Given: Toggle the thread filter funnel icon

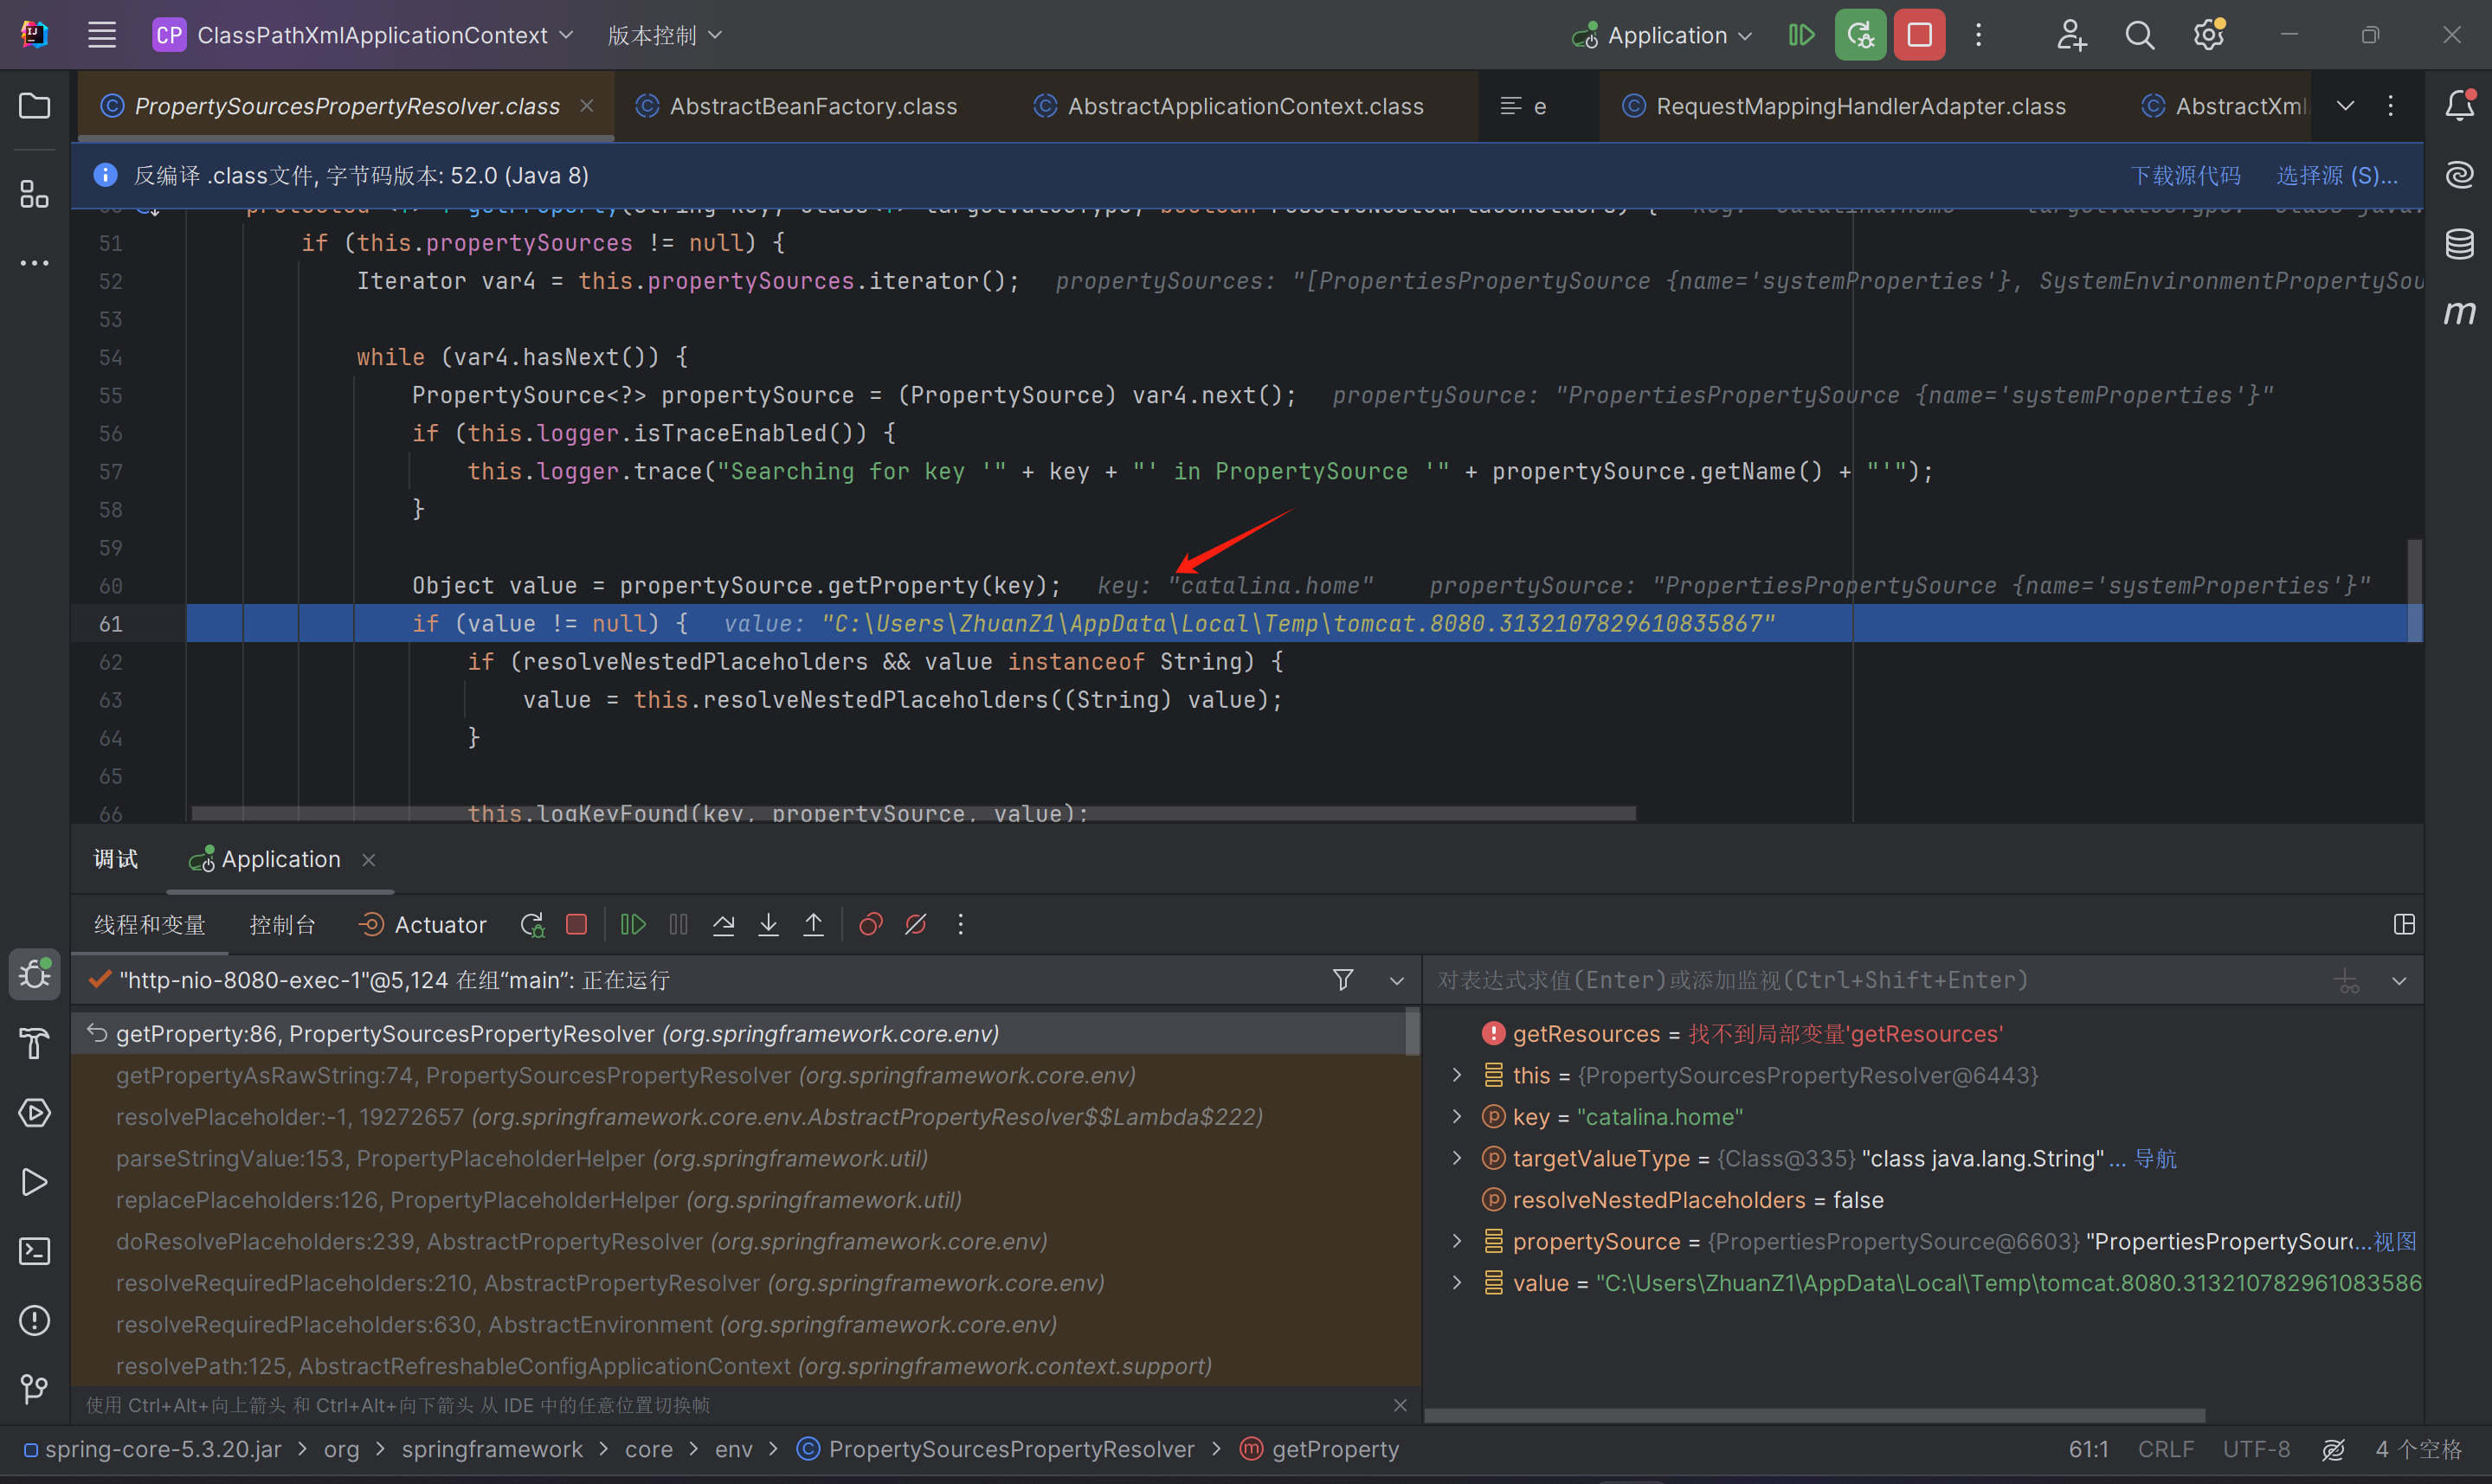Looking at the screenshot, I should pos(1343,980).
